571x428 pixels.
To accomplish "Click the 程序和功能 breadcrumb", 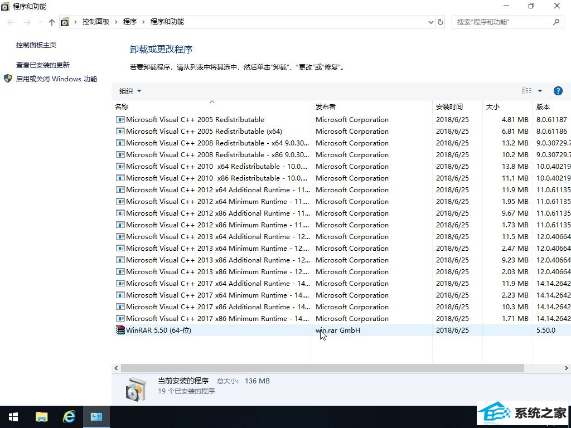I will 167,22.
